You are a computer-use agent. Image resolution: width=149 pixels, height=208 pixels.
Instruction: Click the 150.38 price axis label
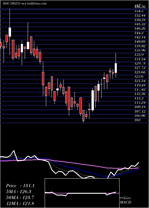tap(140, 20)
